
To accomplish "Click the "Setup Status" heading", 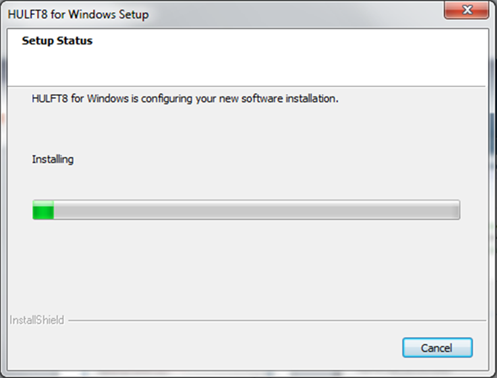I will [57, 41].
